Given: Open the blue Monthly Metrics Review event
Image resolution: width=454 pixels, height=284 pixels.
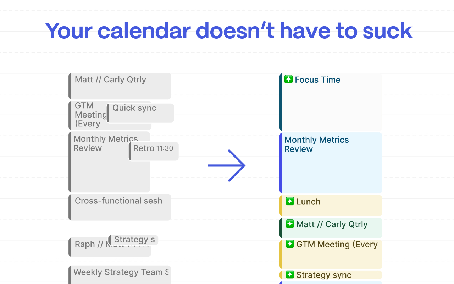Looking at the screenshot, I should (x=331, y=163).
